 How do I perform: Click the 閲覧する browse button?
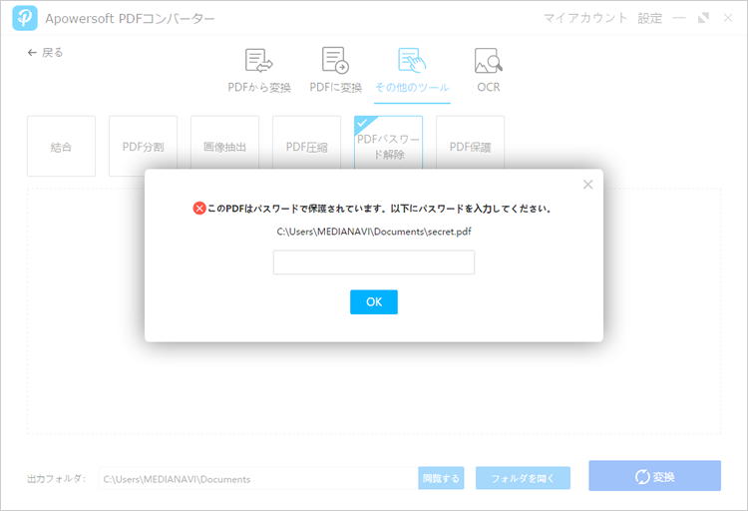pyautogui.click(x=441, y=478)
